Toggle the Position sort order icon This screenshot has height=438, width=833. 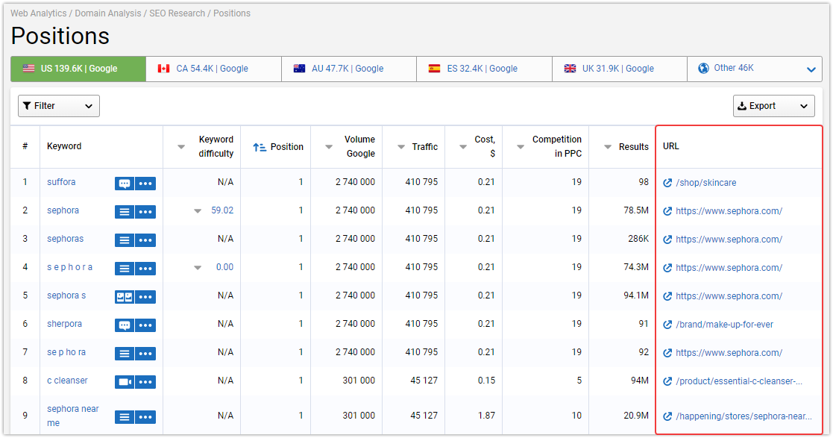pos(260,147)
